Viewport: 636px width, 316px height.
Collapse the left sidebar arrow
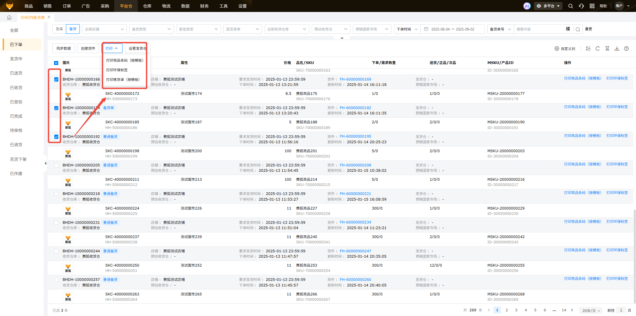click(45, 163)
